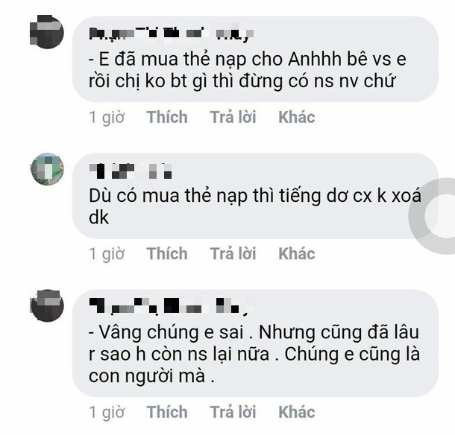Like the 'Vâng chúng e sai' comment

(x=167, y=412)
